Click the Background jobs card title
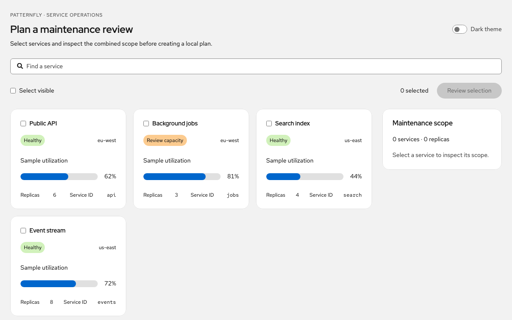This screenshot has height=320, width=512. tap(175, 123)
